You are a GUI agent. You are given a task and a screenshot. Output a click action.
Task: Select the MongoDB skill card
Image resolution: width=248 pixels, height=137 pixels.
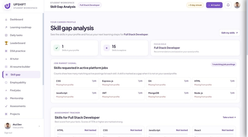168,95
